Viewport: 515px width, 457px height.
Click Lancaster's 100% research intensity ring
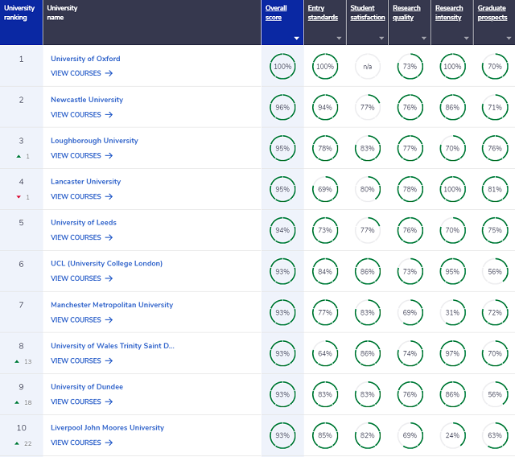452,189
